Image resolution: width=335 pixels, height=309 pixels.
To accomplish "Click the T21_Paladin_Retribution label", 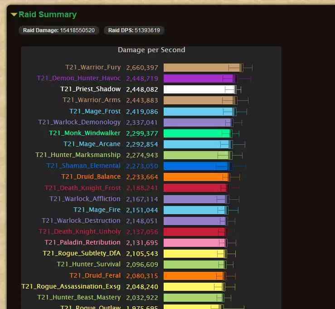I will pos(83,243).
